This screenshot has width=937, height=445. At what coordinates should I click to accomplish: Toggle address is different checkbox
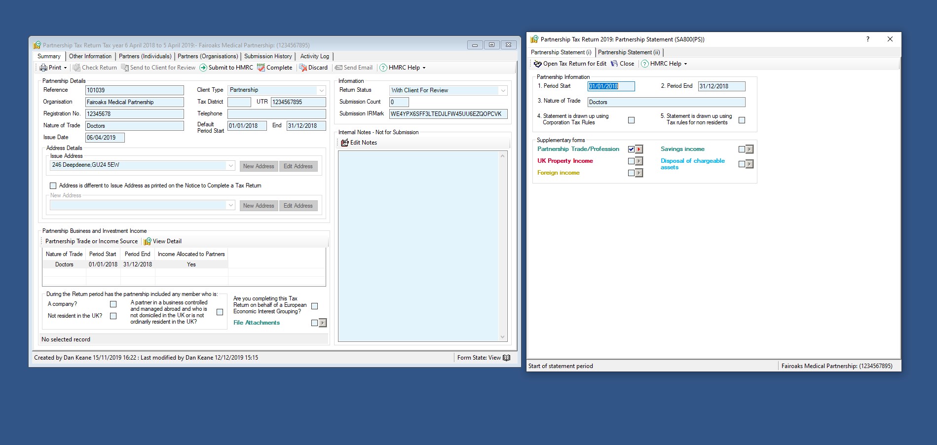pos(53,186)
